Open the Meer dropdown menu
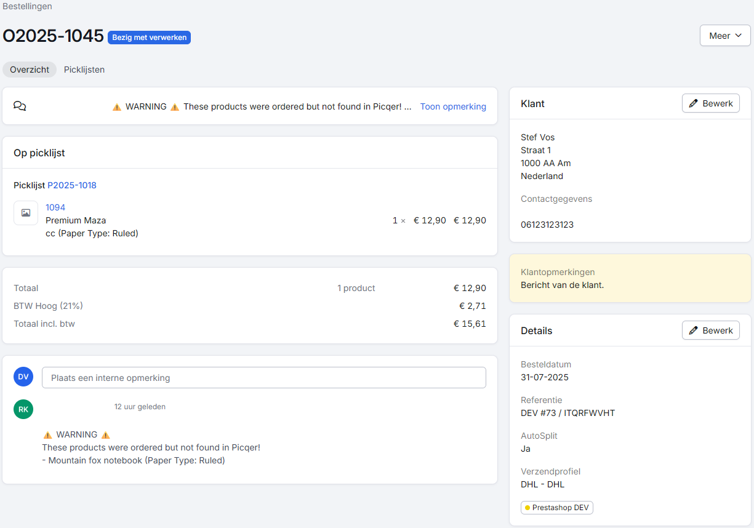The height and width of the screenshot is (528, 754). (x=724, y=36)
